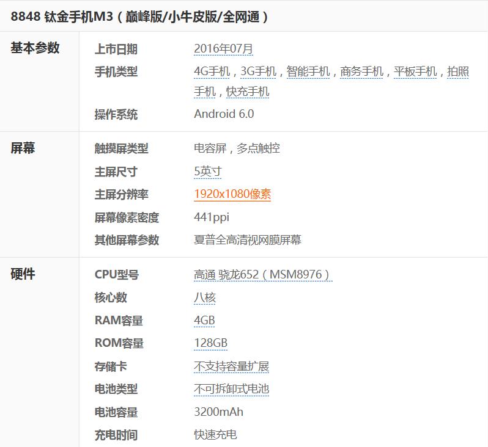Open the 2016年07月 release date link
This screenshot has width=488, height=447.
[223, 49]
